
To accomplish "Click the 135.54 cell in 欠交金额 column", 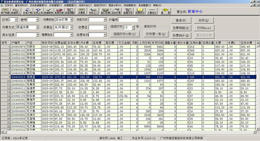I will click(124, 96).
